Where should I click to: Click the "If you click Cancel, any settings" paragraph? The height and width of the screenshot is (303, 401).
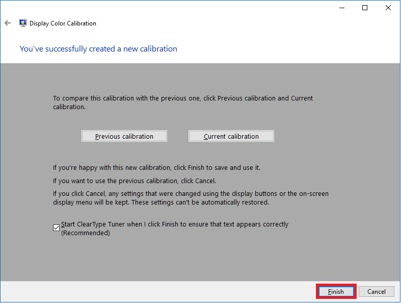191,198
